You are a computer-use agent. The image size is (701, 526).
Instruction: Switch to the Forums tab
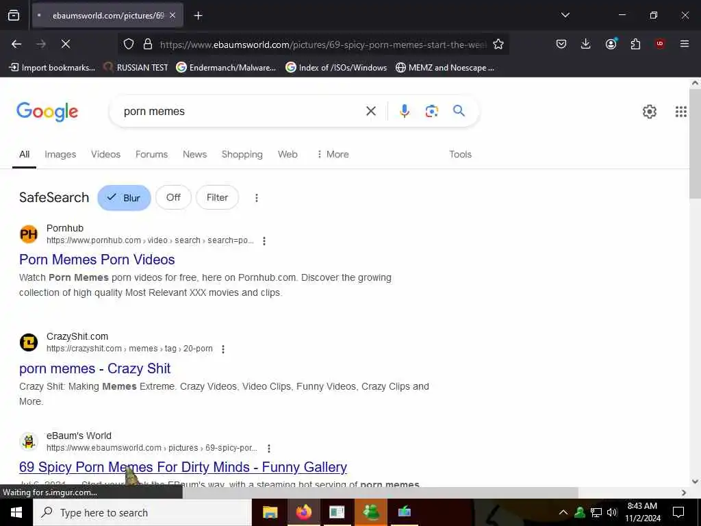(151, 154)
